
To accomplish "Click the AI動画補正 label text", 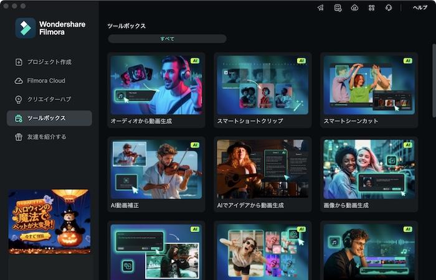I will click(125, 205).
